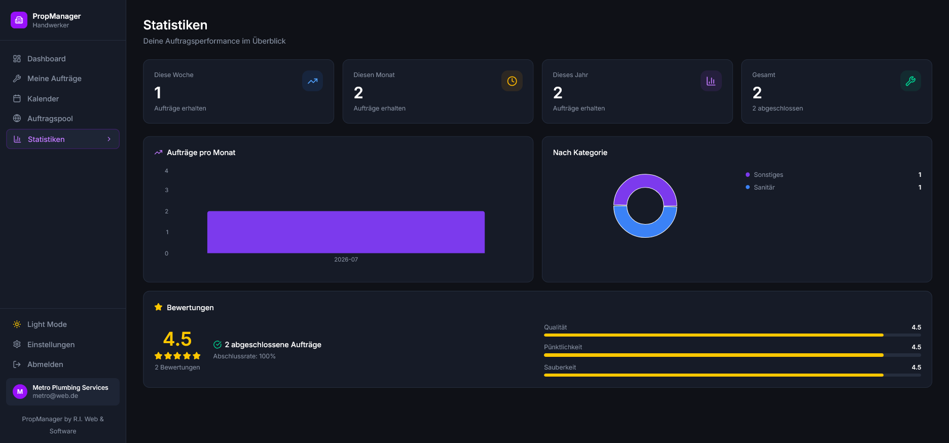
Task: Click the green checkmark icon near abgeschlossene Aufträge
Action: click(x=217, y=345)
